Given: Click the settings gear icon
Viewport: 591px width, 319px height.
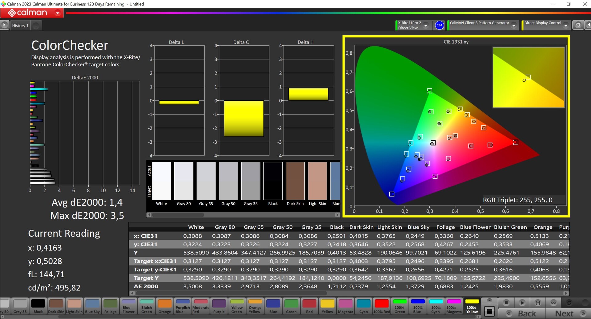Looking at the screenshot, I should [578, 25].
